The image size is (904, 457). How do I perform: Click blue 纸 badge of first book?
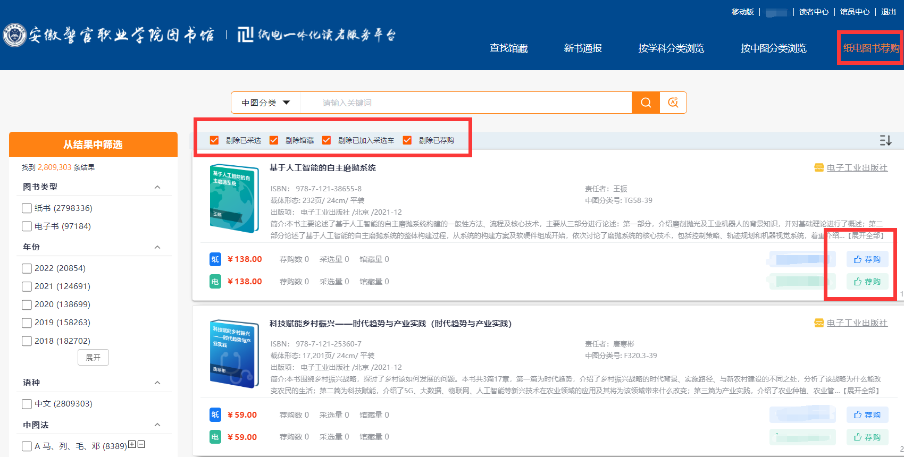(215, 259)
